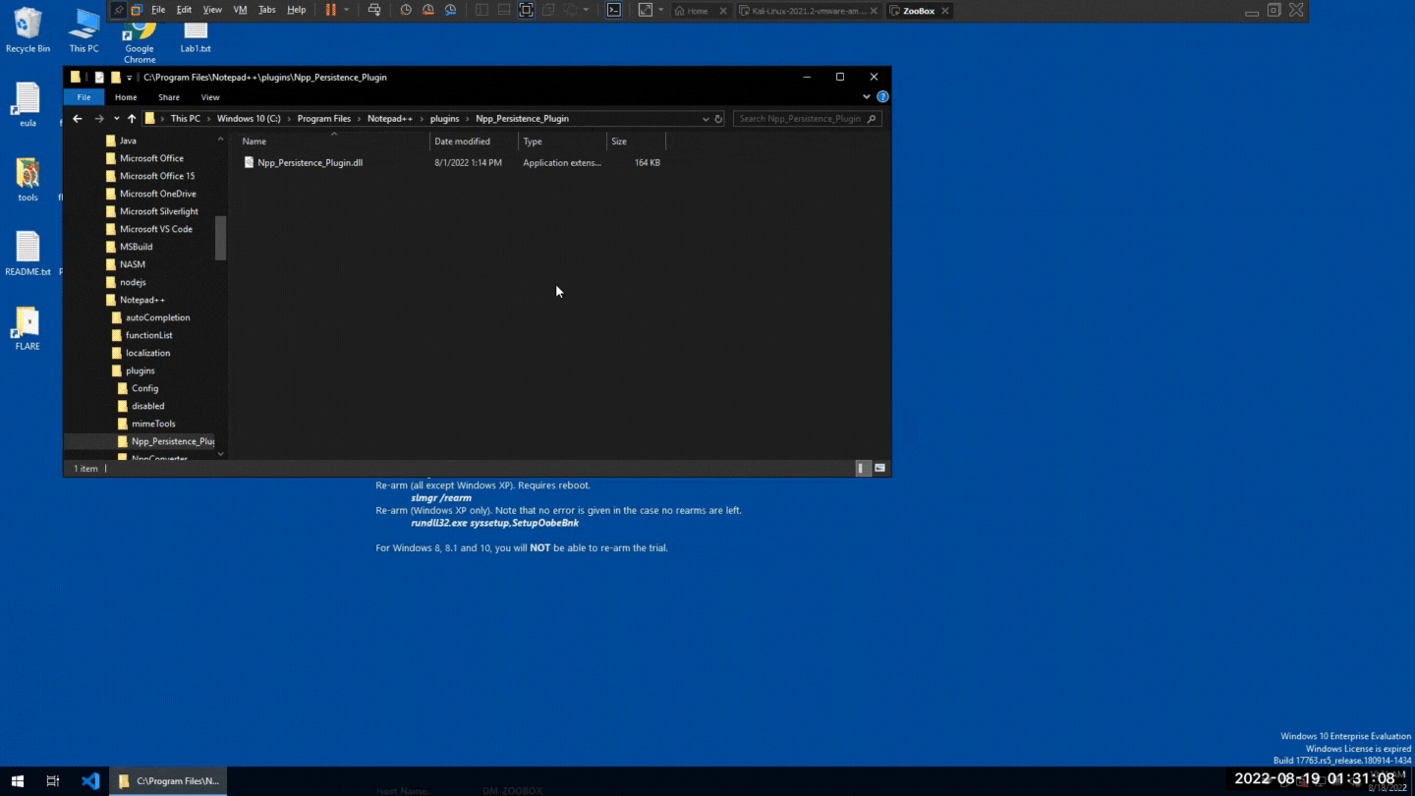Viewport: 1415px width, 796px height.
Task: Open the VM menu in VMware
Action: click(239, 10)
